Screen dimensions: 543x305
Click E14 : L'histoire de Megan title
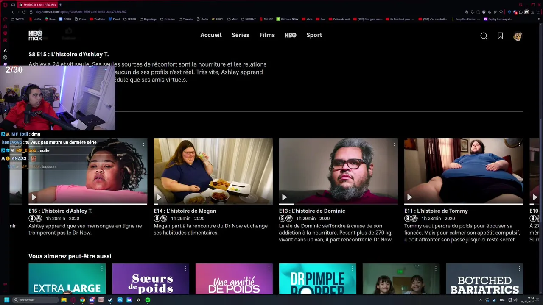point(185,211)
